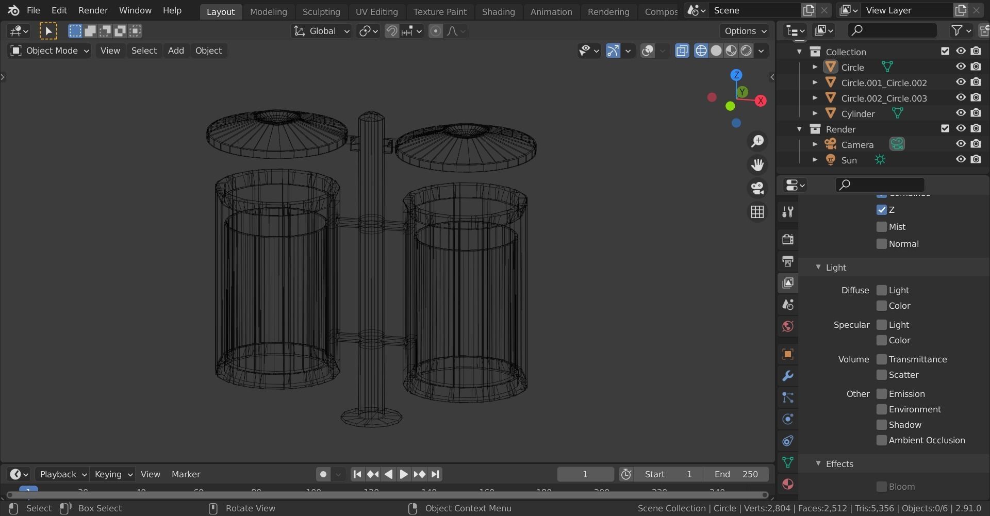The image size is (990, 516).
Task: Open the File menu
Action: point(33,10)
